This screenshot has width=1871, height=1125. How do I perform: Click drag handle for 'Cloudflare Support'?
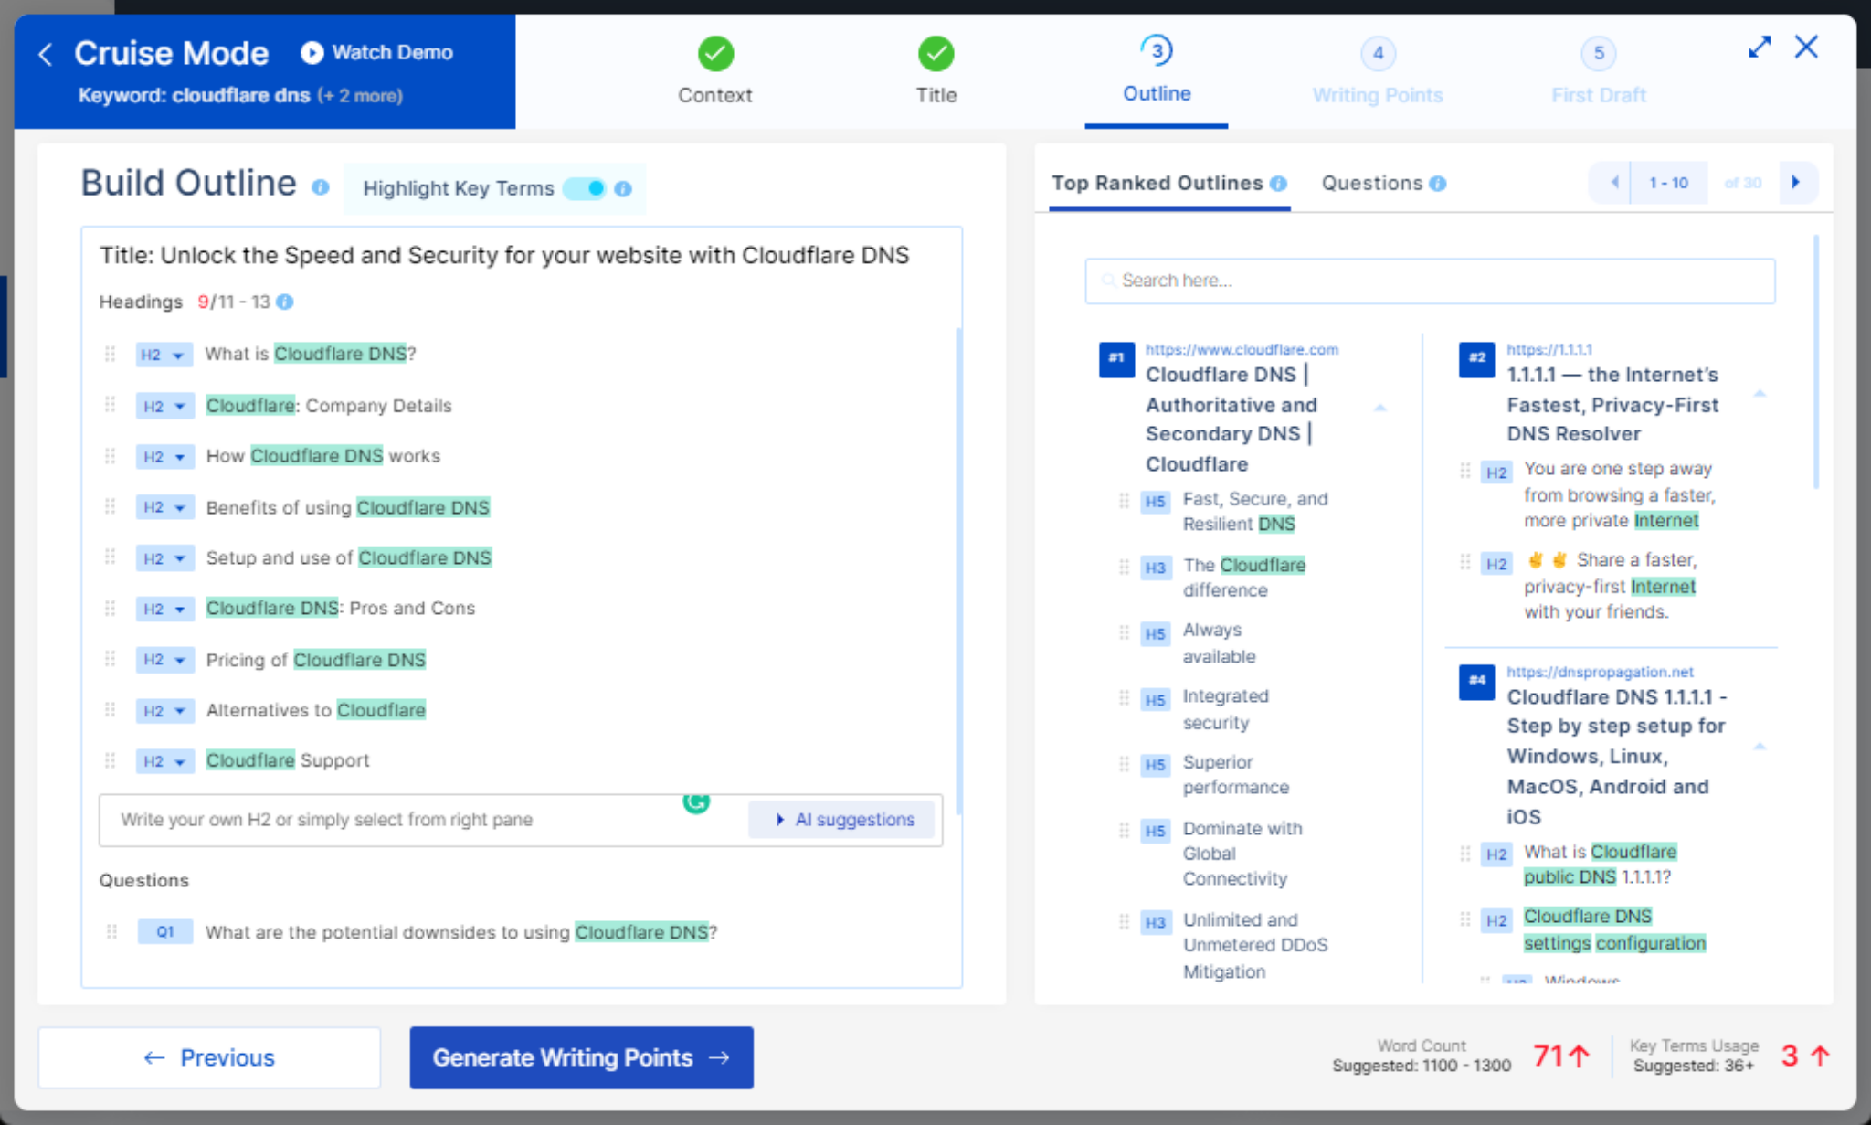pos(110,760)
